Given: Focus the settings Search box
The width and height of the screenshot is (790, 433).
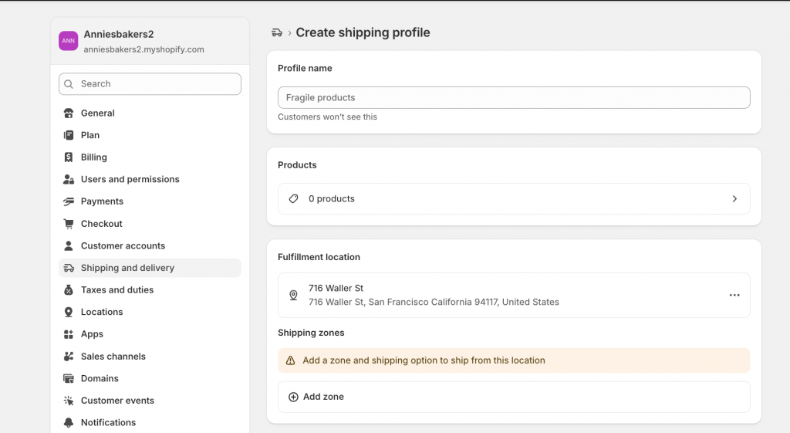Looking at the screenshot, I should click(x=150, y=84).
